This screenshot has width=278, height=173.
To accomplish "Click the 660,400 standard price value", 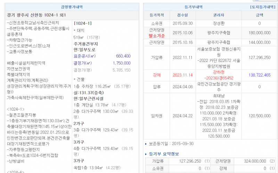I will 123,56.
